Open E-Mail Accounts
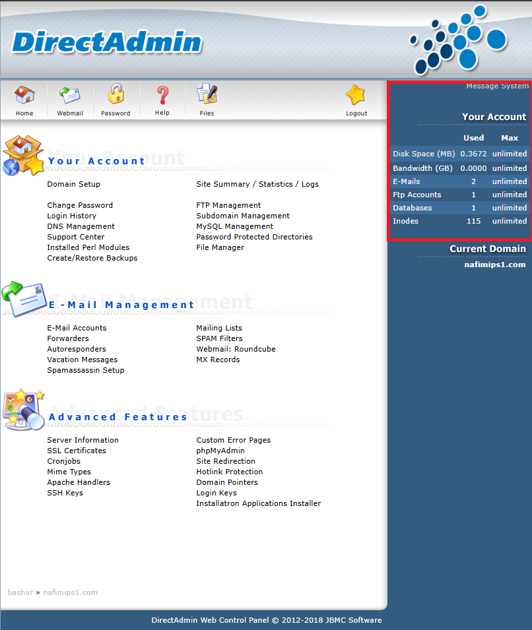Screen dimensions: 532x630 click(x=77, y=328)
